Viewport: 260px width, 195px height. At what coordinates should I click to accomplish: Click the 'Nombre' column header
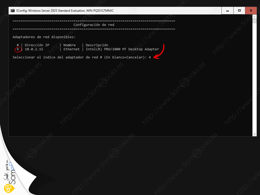(x=69, y=45)
